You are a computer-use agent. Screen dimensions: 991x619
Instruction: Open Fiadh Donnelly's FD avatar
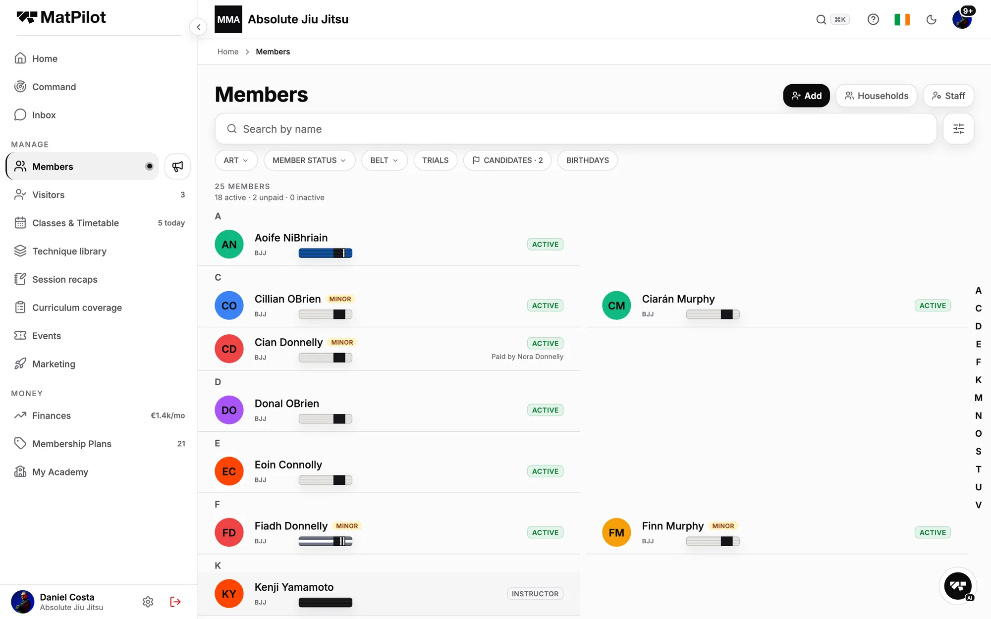click(229, 532)
